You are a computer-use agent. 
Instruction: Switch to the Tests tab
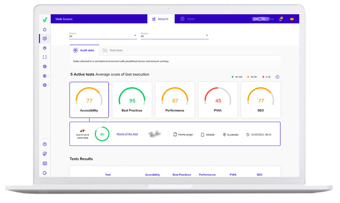pyautogui.click(x=188, y=19)
